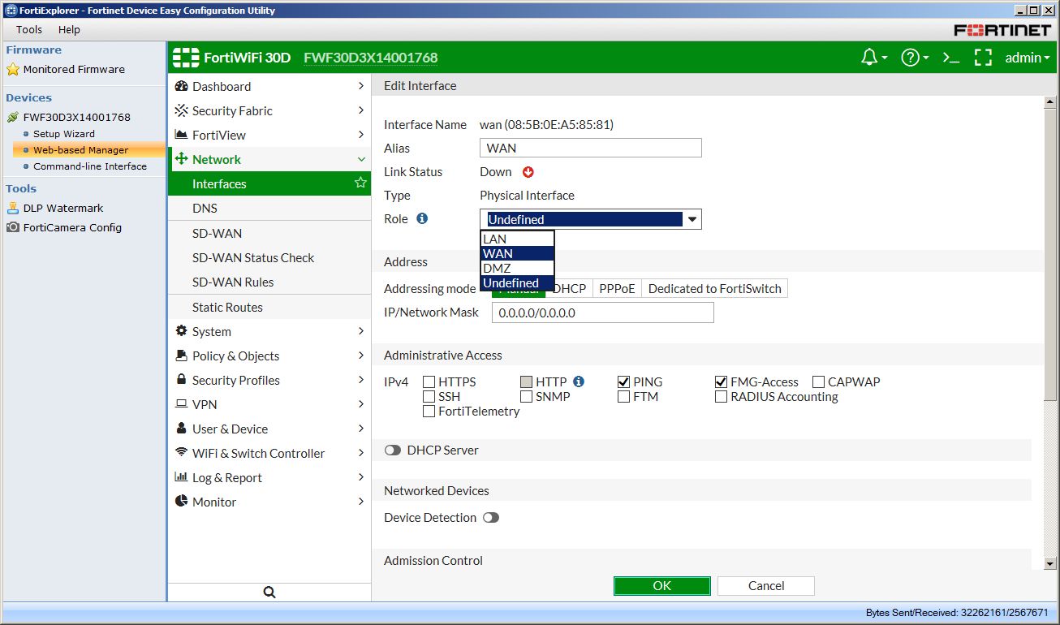1060x625 pixels.
Task: Select DHCP addressing mode
Action: tap(569, 289)
